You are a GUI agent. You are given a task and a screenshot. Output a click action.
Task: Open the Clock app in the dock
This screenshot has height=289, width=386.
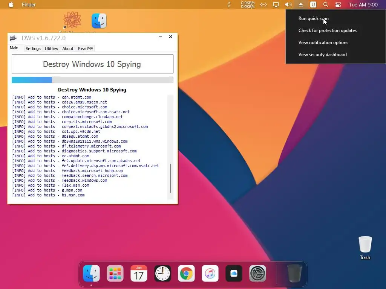[162, 273]
